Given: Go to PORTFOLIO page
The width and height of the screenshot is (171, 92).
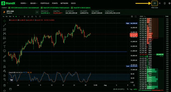Looking at the screenshot, I should (45, 3).
